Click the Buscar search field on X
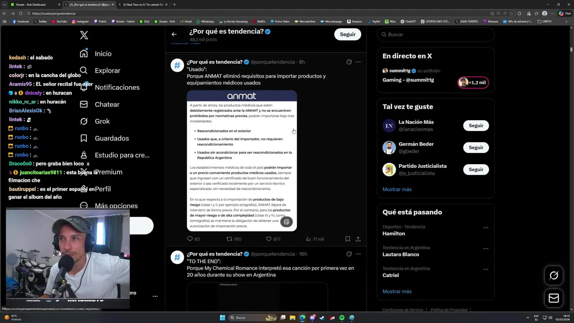The height and width of the screenshot is (323, 574). [x=436, y=35]
